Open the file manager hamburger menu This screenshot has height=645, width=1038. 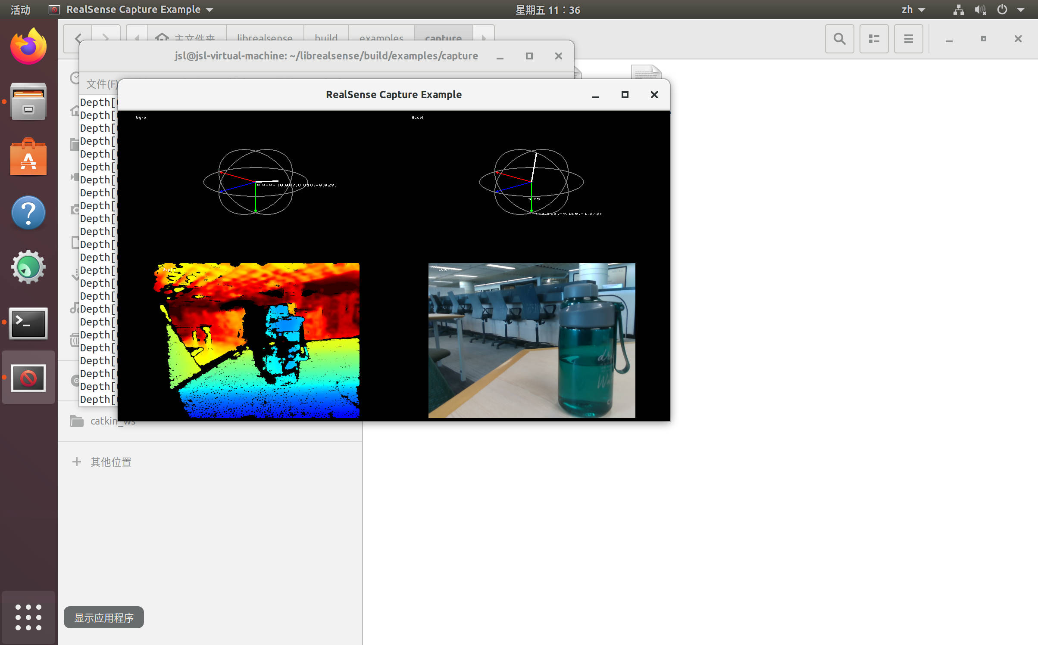(x=908, y=38)
